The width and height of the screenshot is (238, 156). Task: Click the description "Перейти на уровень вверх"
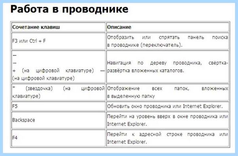tap(167, 120)
